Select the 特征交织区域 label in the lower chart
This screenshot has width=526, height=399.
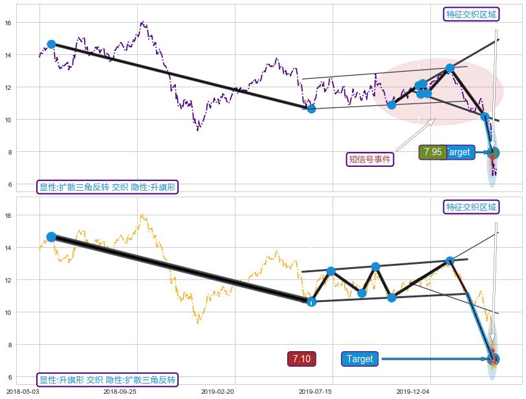tap(472, 207)
